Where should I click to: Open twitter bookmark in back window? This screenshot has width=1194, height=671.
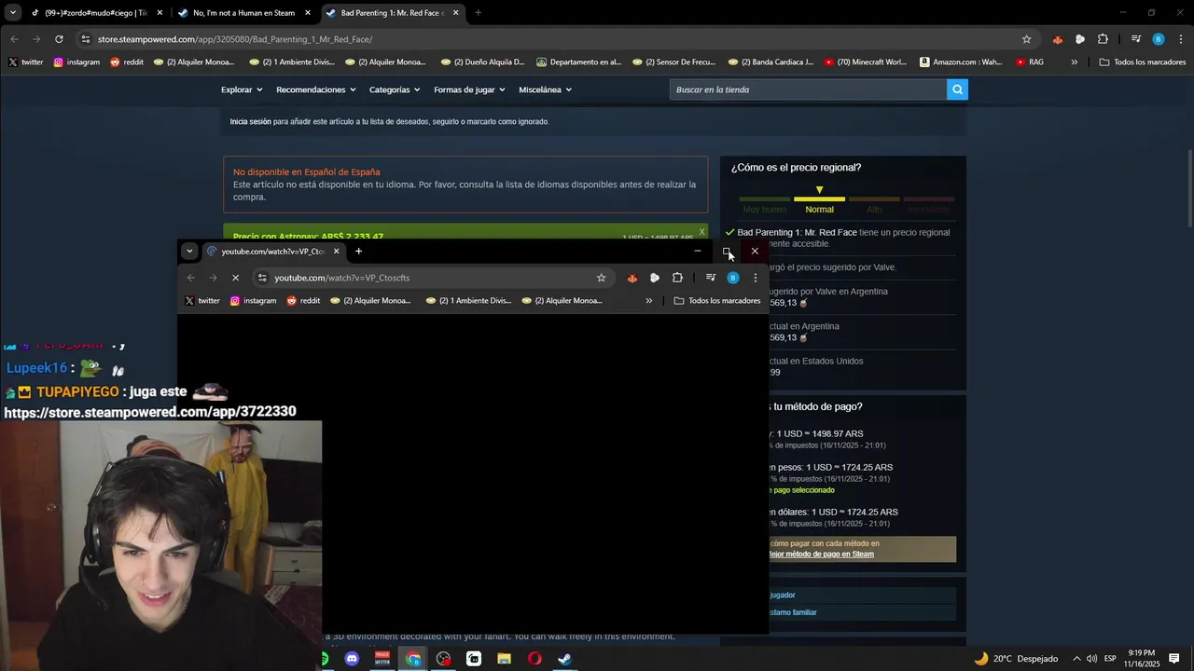(25, 62)
